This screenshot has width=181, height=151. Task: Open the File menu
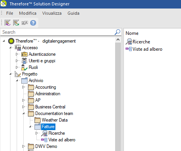[x=10, y=13]
